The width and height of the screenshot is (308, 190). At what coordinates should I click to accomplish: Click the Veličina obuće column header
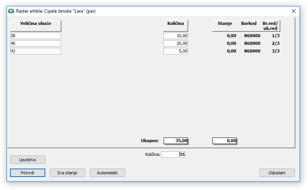(36, 26)
